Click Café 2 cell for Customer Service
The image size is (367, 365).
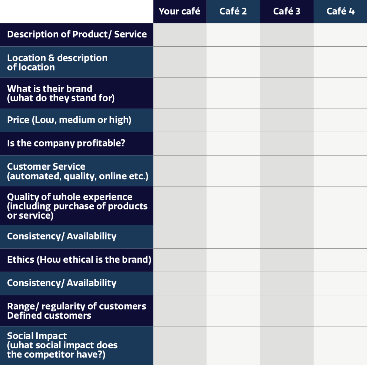click(233, 171)
